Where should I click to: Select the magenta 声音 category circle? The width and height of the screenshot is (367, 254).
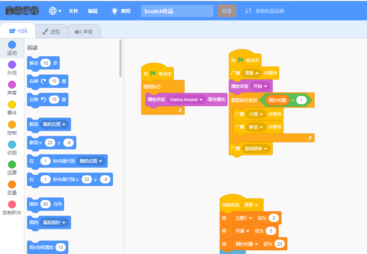pos(12,85)
